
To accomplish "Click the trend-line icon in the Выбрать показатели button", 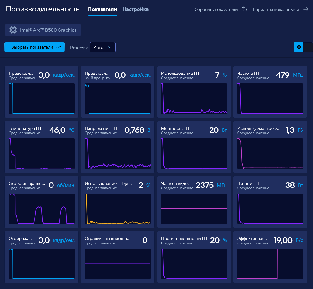I will (x=58, y=47).
